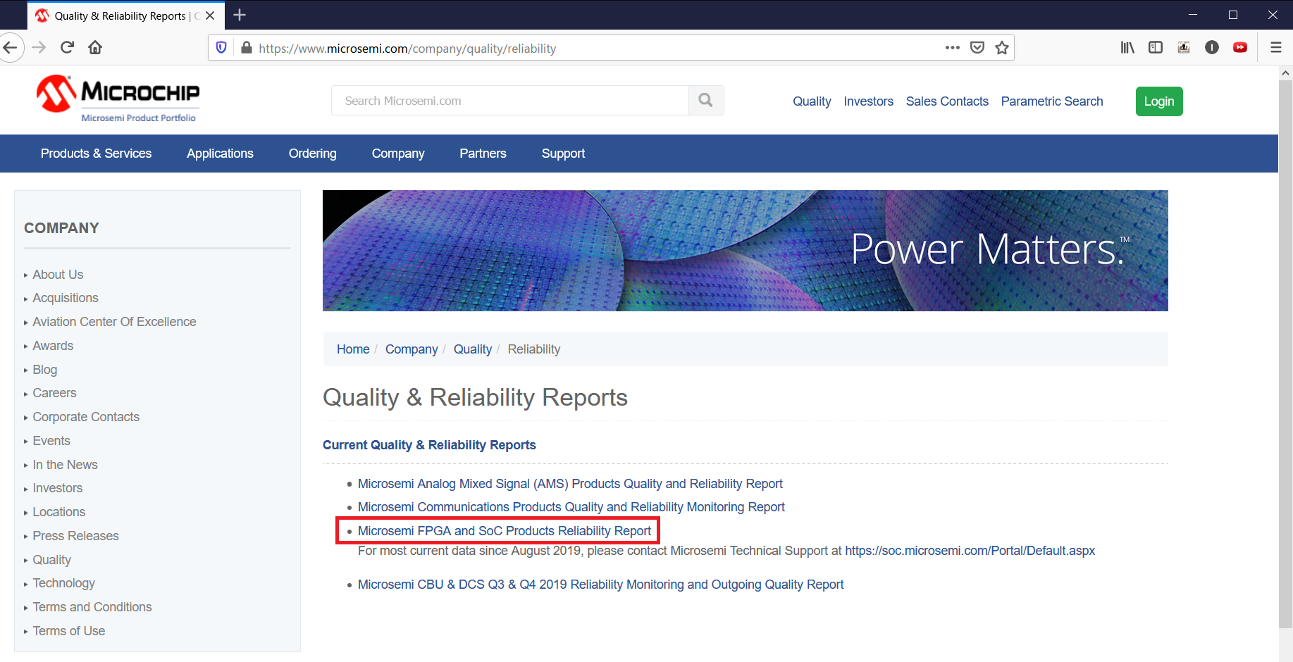
Task: Select Locations in the sidebar
Action: pos(58,512)
